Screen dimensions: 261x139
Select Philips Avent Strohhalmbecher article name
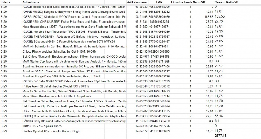(x=56, y=86)
